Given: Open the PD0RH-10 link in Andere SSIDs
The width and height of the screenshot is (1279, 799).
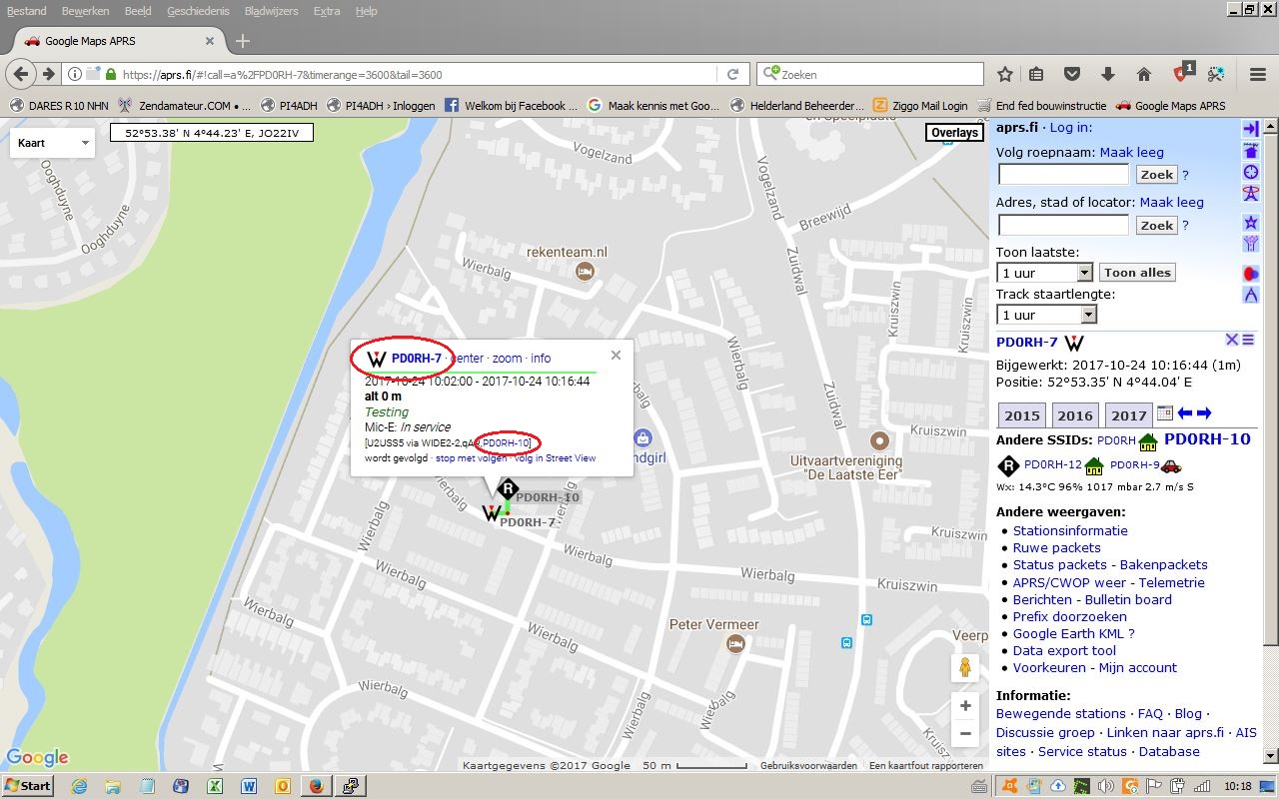Looking at the screenshot, I should pyautogui.click(x=1207, y=439).
